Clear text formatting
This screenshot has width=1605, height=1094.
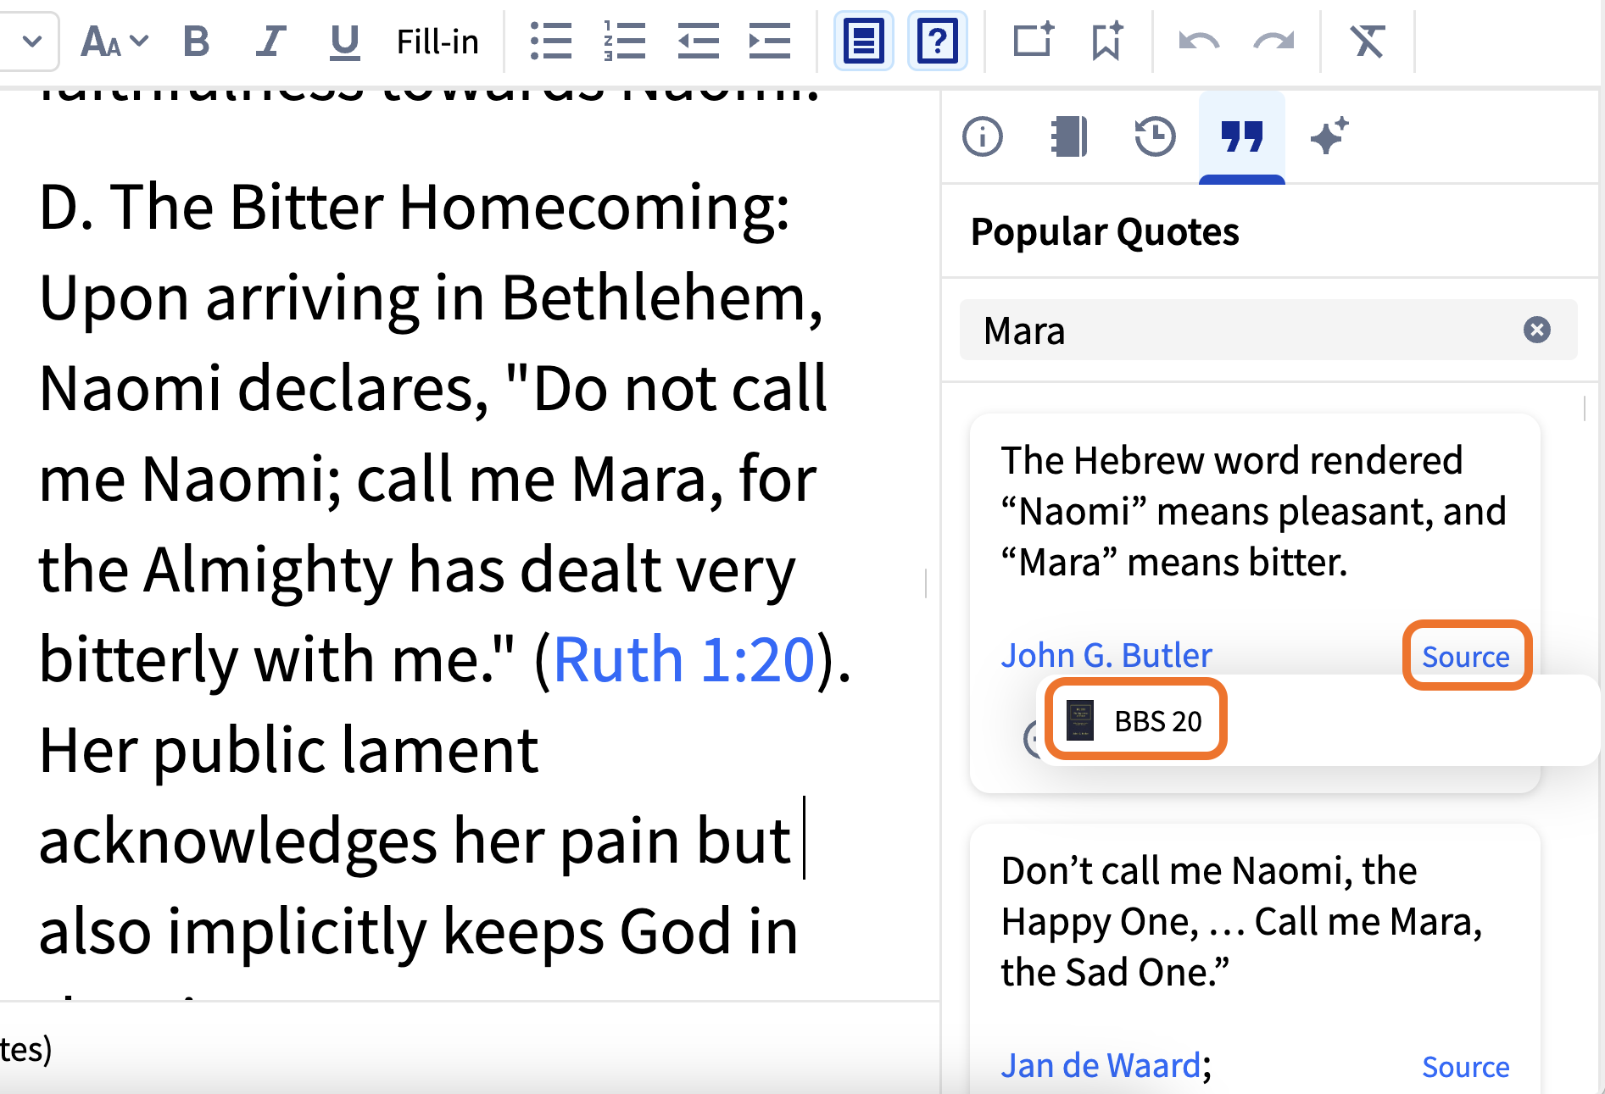(x=1367, y=41)
